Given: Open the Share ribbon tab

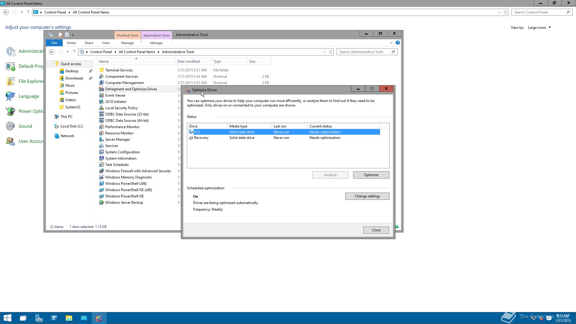Looking at the screenshot, I should 89,43.
